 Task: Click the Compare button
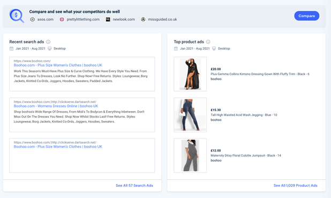pos(306,16)
